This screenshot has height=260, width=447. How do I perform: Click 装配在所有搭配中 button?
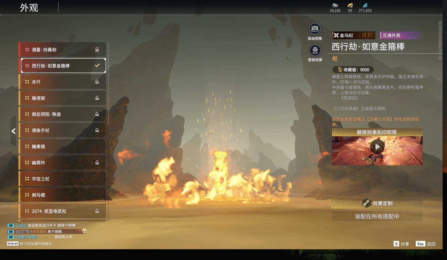click(x=377, y=216)
